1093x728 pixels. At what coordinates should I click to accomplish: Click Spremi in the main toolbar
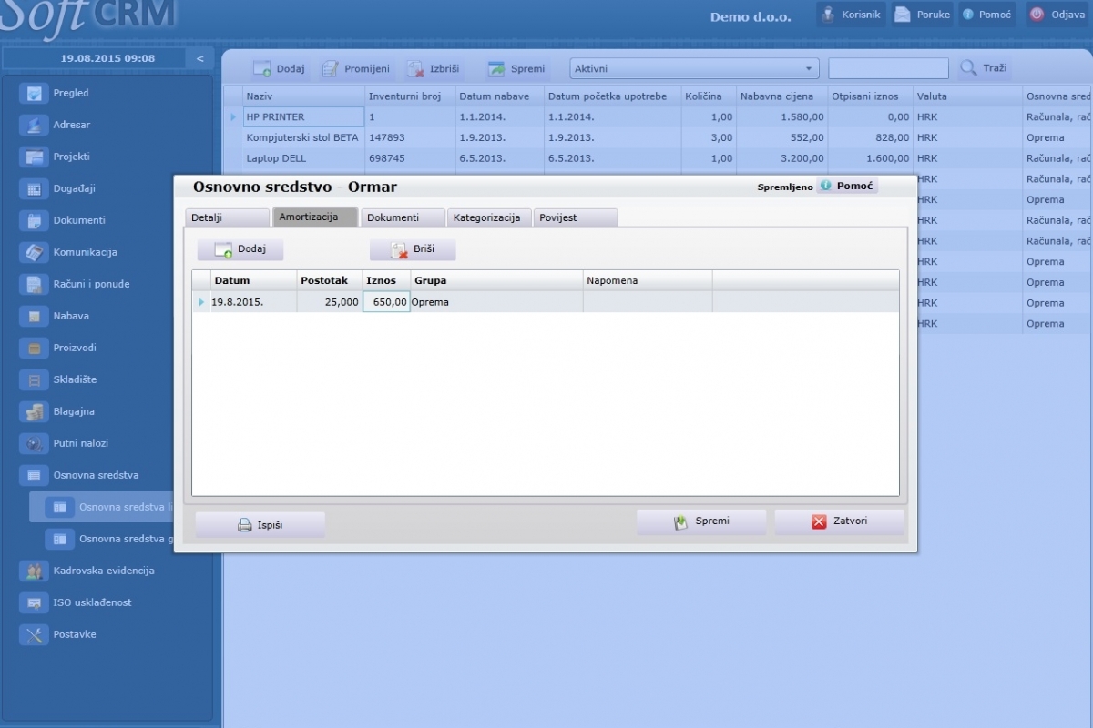click(x=516, y=68)
